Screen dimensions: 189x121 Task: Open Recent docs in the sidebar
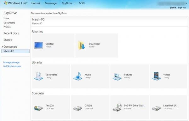tap(11, 33)
